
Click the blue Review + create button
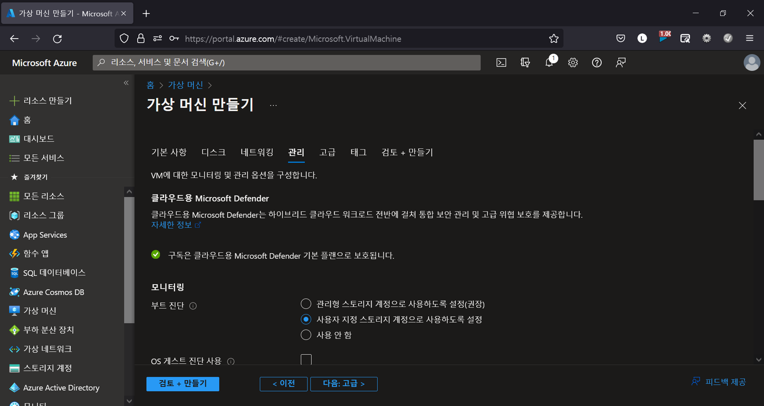click(x=183, y=384)
